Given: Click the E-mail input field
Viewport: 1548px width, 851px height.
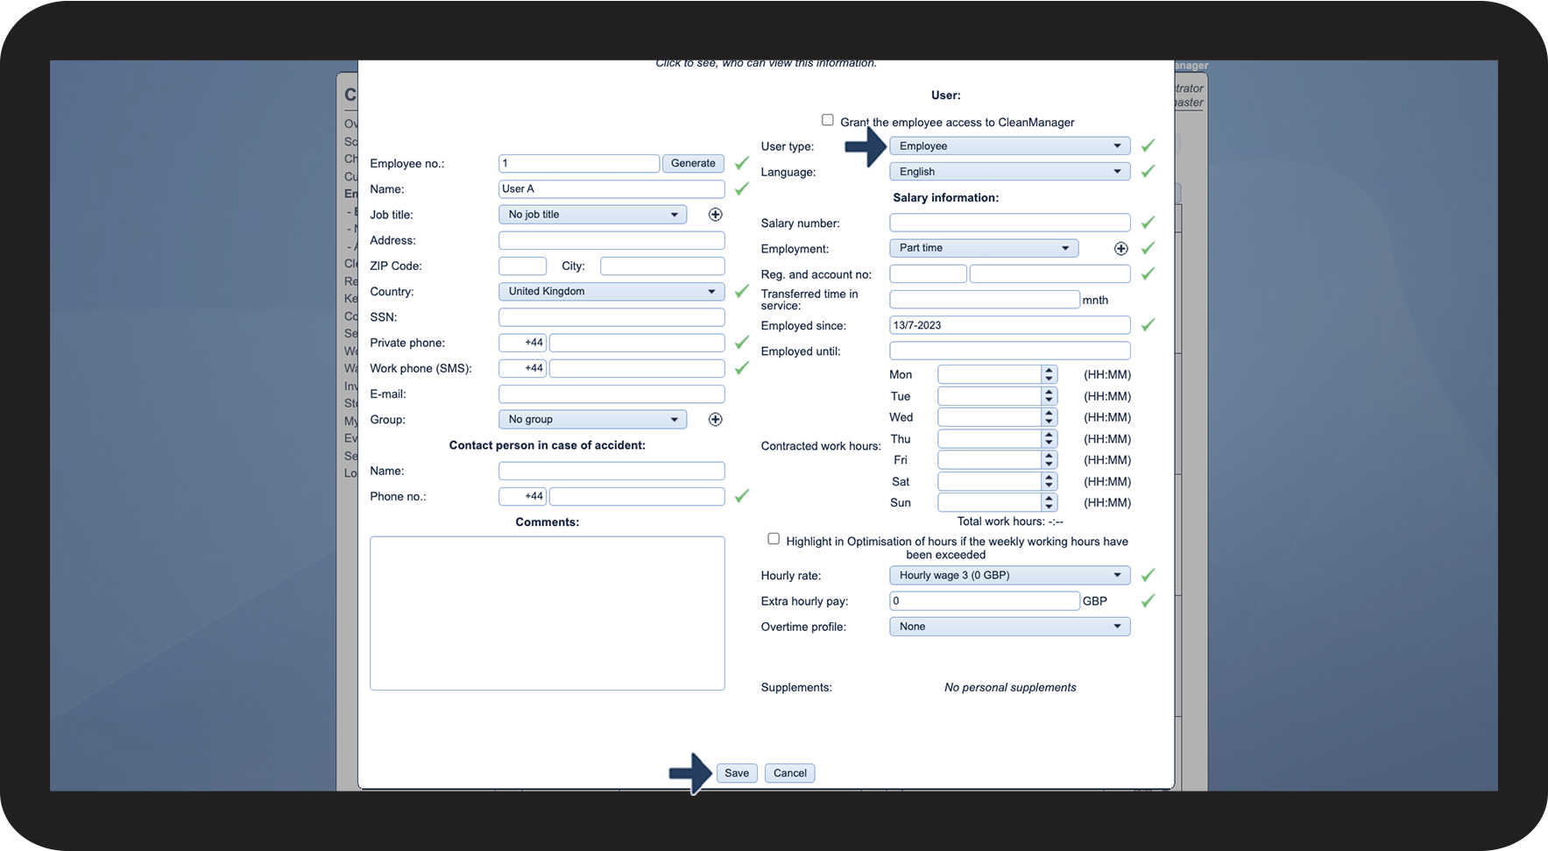Looking at the screenshot, I should click(x=611, y=394).
